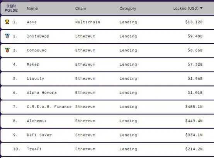Viewport: 214px width, 158px height.
Task: Open the InstaDApp project link
Action: click(38, 36)
